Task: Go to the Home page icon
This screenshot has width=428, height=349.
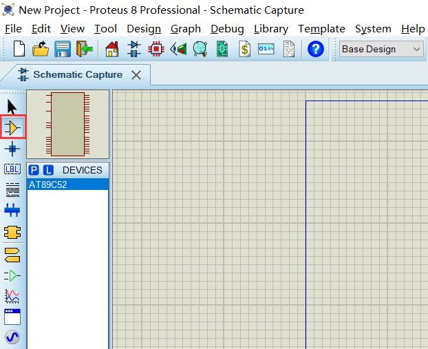Action: 112,49
